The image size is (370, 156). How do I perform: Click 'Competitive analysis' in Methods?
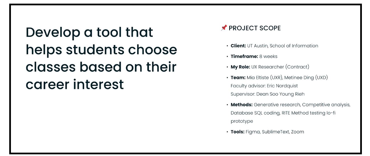326,105
